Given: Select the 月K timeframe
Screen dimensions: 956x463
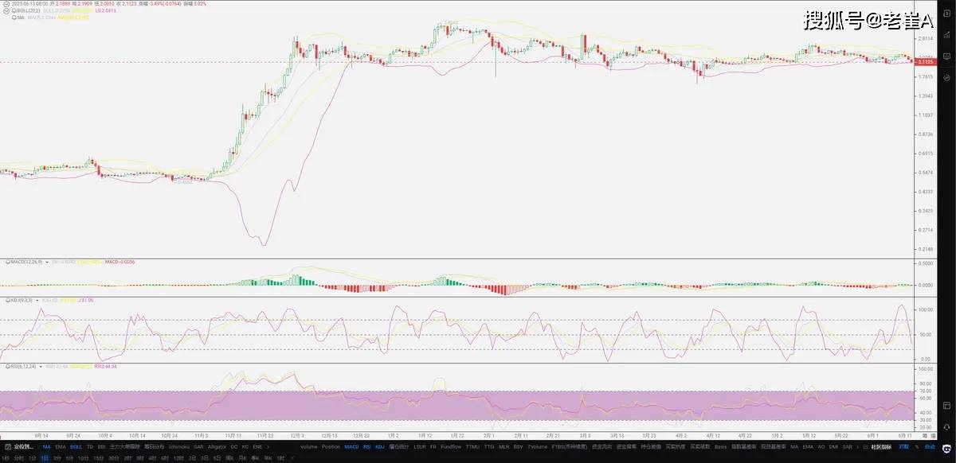Looking at the screenshot, I should 241,457.
